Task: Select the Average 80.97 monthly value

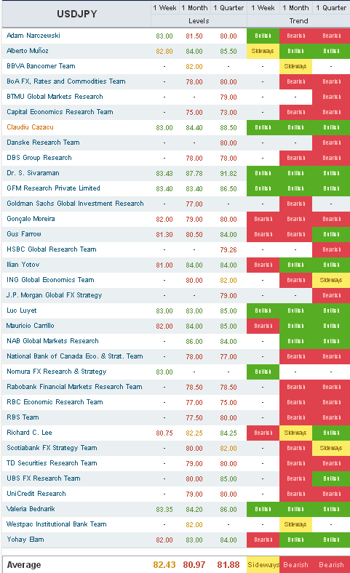Action: coord(194,565)
